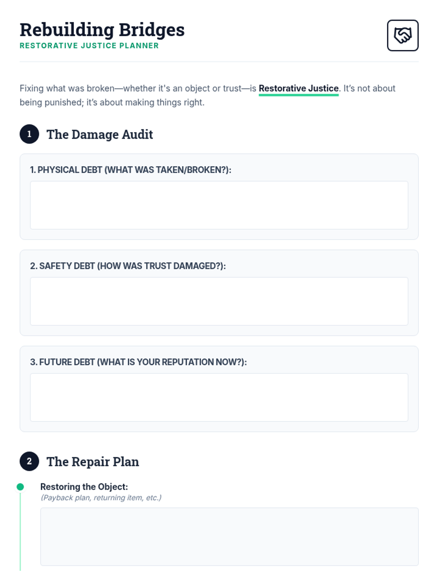Viewport: 438px width, 584px height.
Task: Click the handshake icon in the header
Action: click(403, 35)
